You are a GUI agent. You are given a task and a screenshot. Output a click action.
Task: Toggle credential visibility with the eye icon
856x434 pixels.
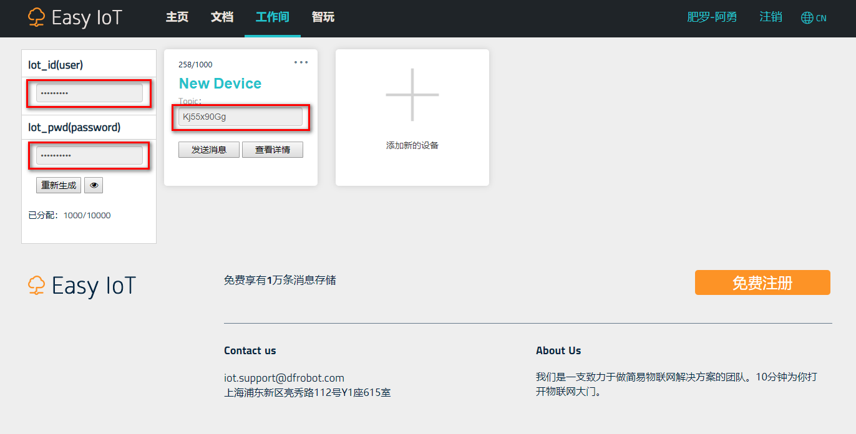pos(94,185)
